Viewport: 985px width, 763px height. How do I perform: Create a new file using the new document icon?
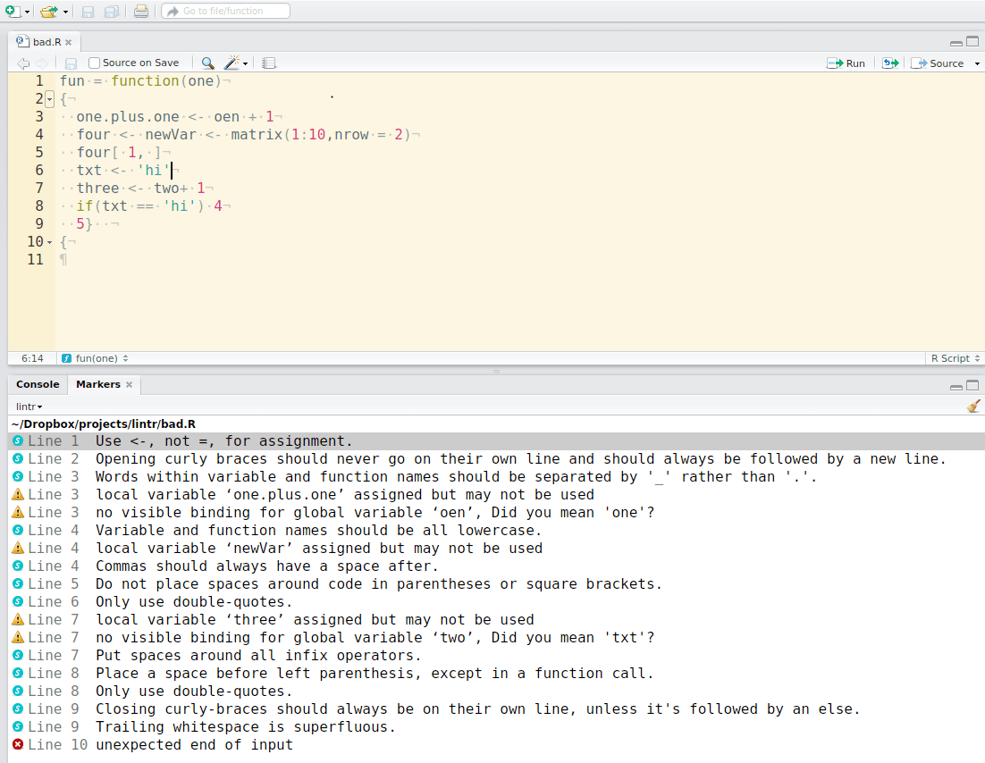[13, 11]
